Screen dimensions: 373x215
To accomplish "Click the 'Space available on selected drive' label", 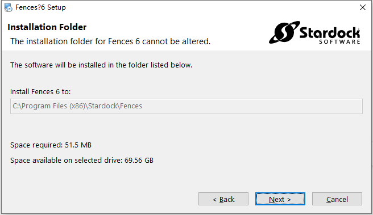I will [x=66, y=161].
